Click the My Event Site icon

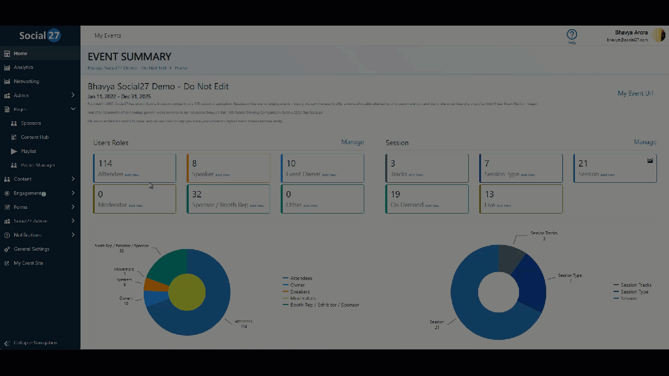pos(7,263)
